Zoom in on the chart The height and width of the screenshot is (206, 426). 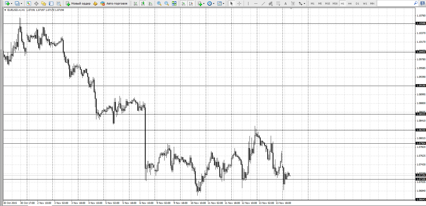(x=159, y=3)
